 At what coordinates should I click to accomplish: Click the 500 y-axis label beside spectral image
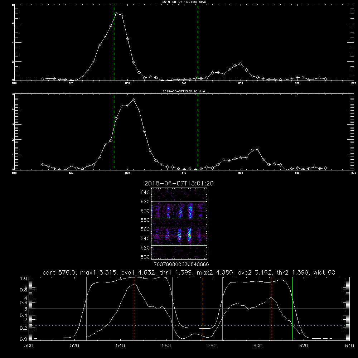click(145, 257)
